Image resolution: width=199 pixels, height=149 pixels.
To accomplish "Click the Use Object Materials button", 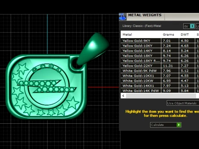I will pos(183,103).
